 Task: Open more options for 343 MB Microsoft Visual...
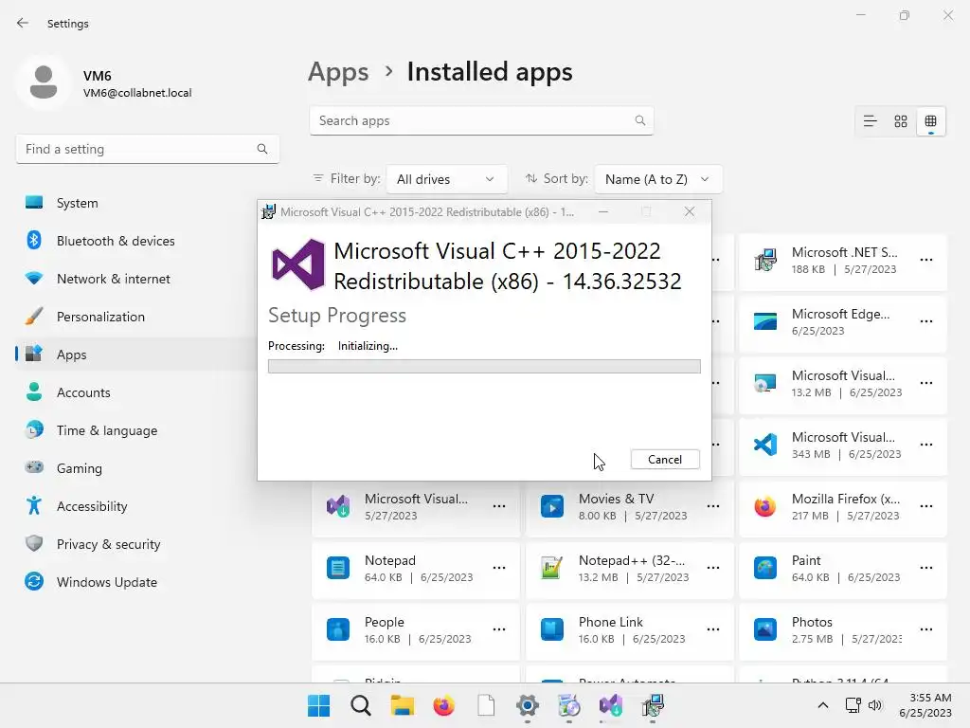(926, 445)
